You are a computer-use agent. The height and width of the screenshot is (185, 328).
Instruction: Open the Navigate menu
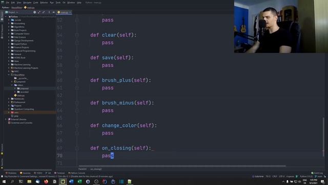click(x=27, y=3)
